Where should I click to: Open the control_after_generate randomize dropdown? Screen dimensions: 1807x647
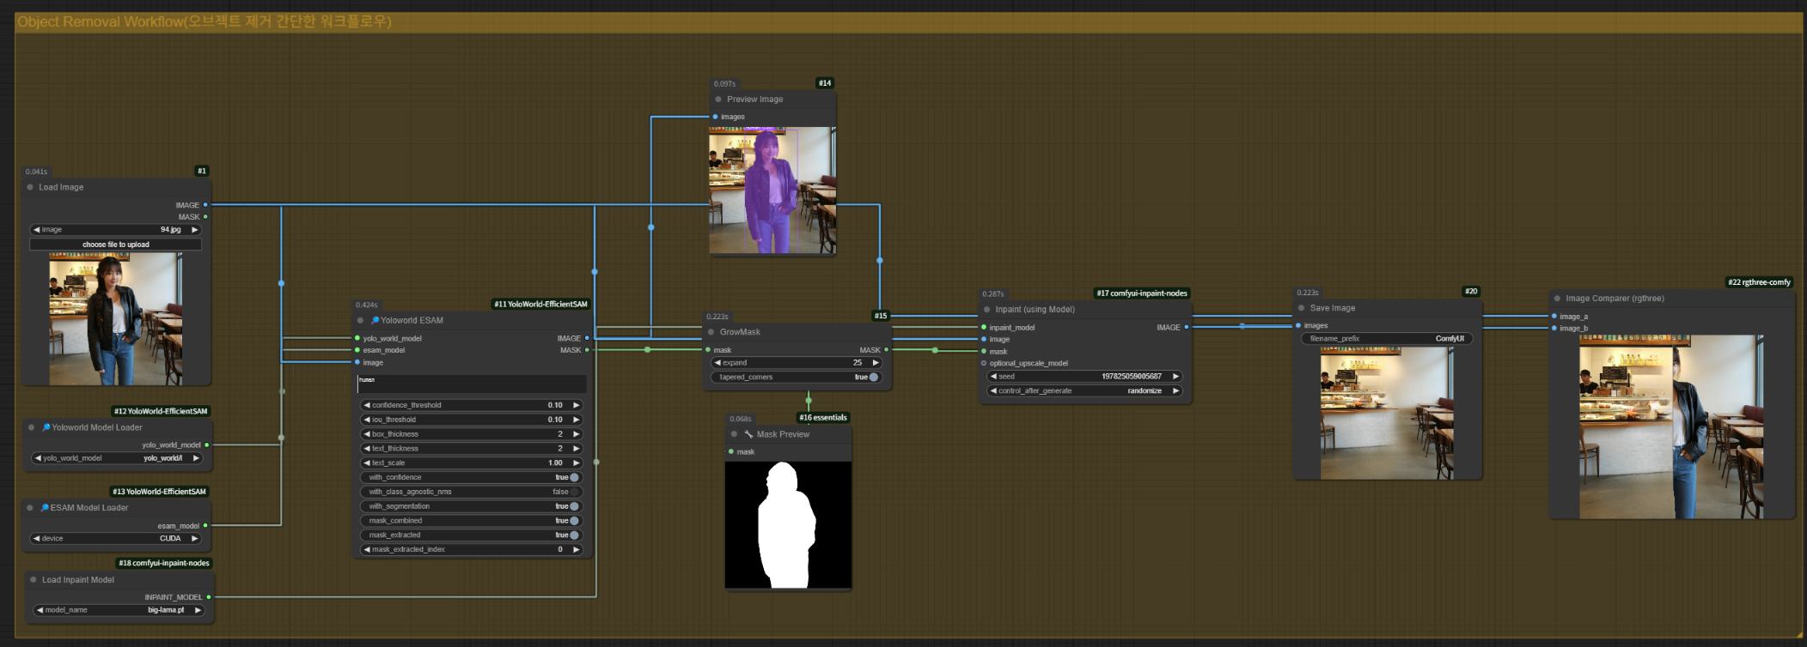pyautogui.click(x=1084, y=390)
